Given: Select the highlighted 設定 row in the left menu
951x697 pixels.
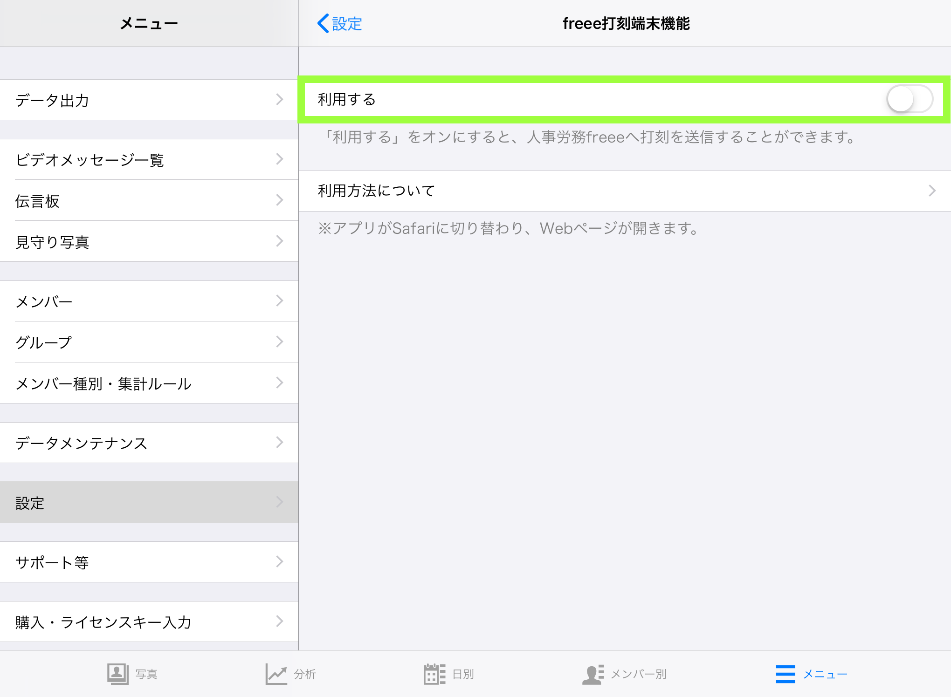Looking at the screenshot, I should (149, 502).
